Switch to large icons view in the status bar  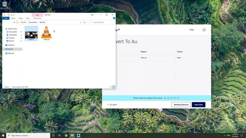[114, 87]
